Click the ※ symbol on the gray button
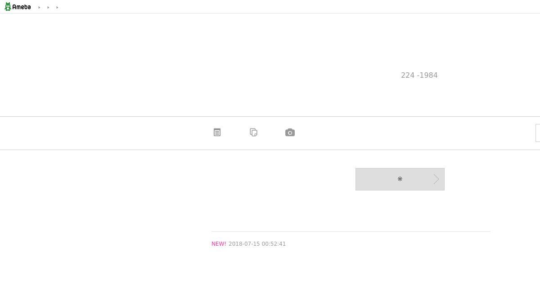 tap(400, 179)
